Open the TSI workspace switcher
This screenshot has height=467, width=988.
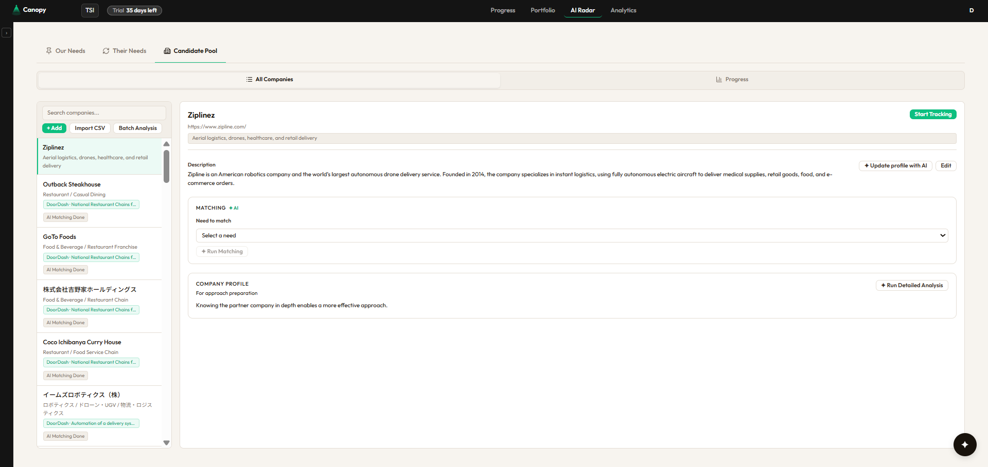pos(90,10)
